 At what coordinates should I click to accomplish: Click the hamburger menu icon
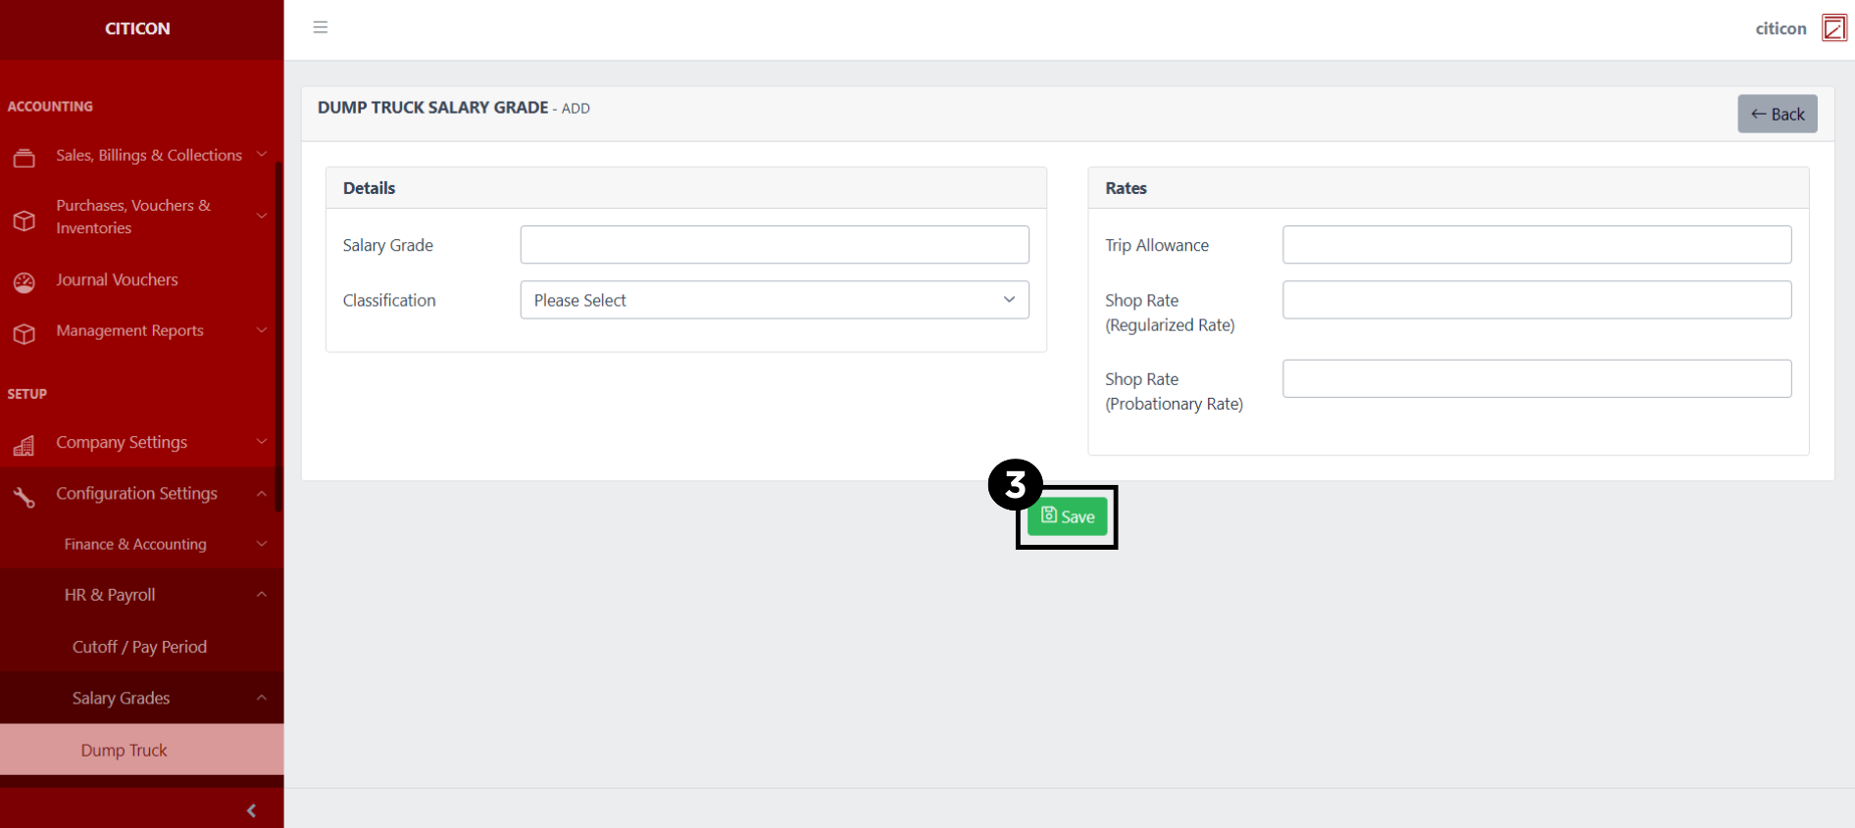(320, 27)
